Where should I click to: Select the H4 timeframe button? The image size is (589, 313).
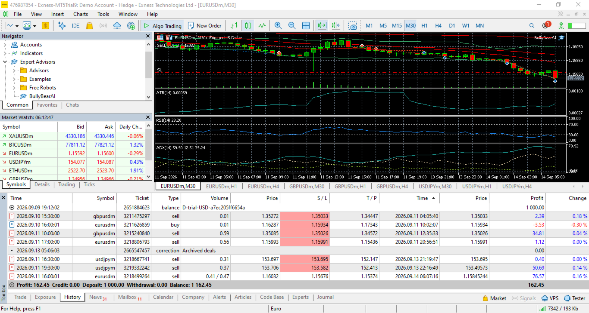click(x=438, y=25)
